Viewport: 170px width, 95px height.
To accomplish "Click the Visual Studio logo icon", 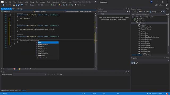I will click(2, 2).
